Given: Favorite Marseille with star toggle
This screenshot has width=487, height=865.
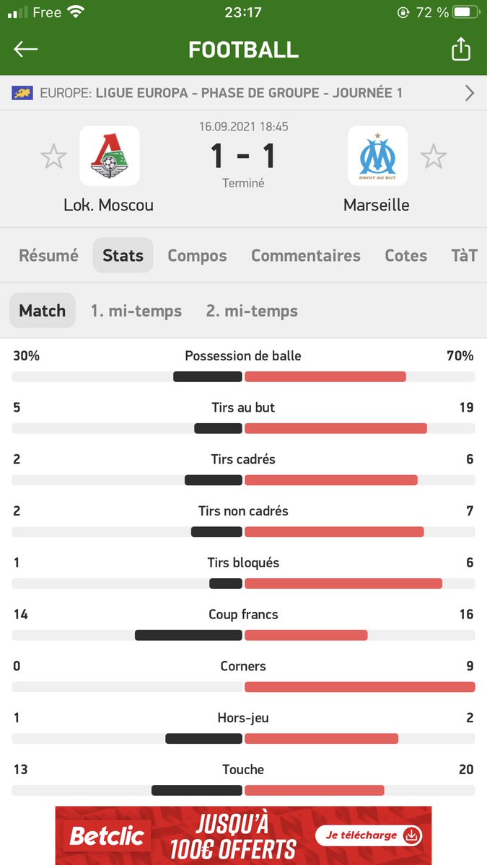Looking at the screenshot, I should (434, 156).
